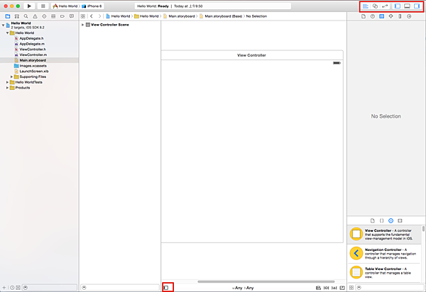Go back in editor history
This screenshot has width=426, height=292.
(92, 16)
